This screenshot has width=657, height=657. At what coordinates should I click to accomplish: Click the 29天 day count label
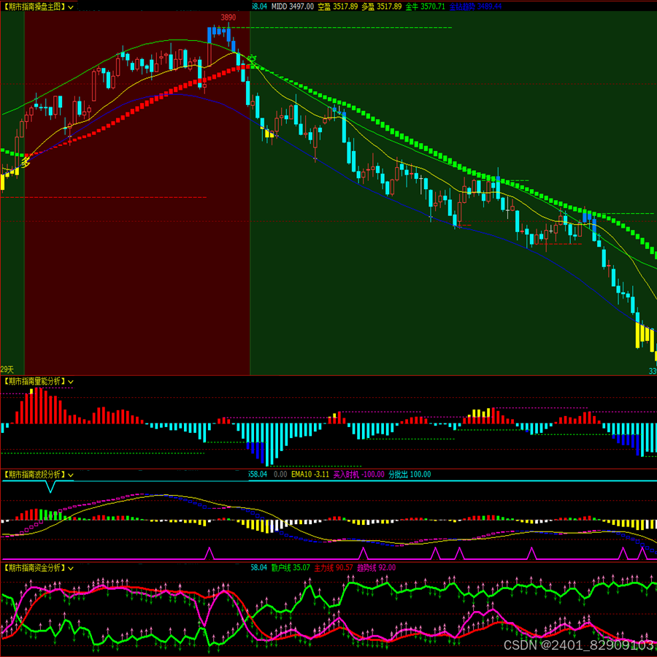point(7,369)
